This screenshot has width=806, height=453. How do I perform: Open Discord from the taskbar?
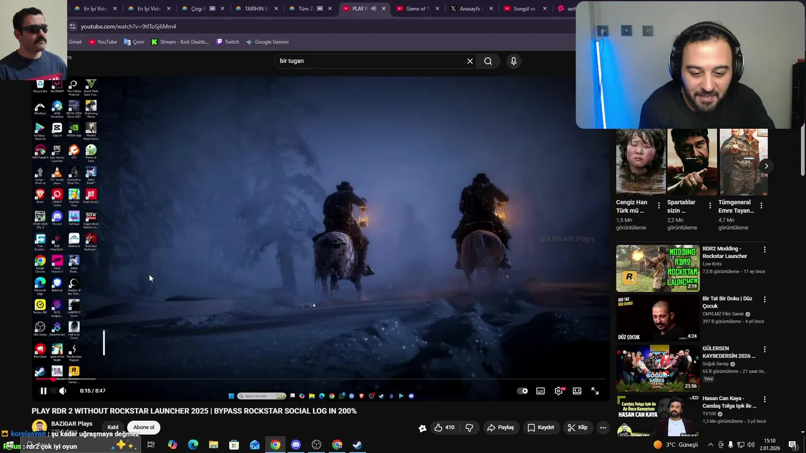(x=296, y=445)
